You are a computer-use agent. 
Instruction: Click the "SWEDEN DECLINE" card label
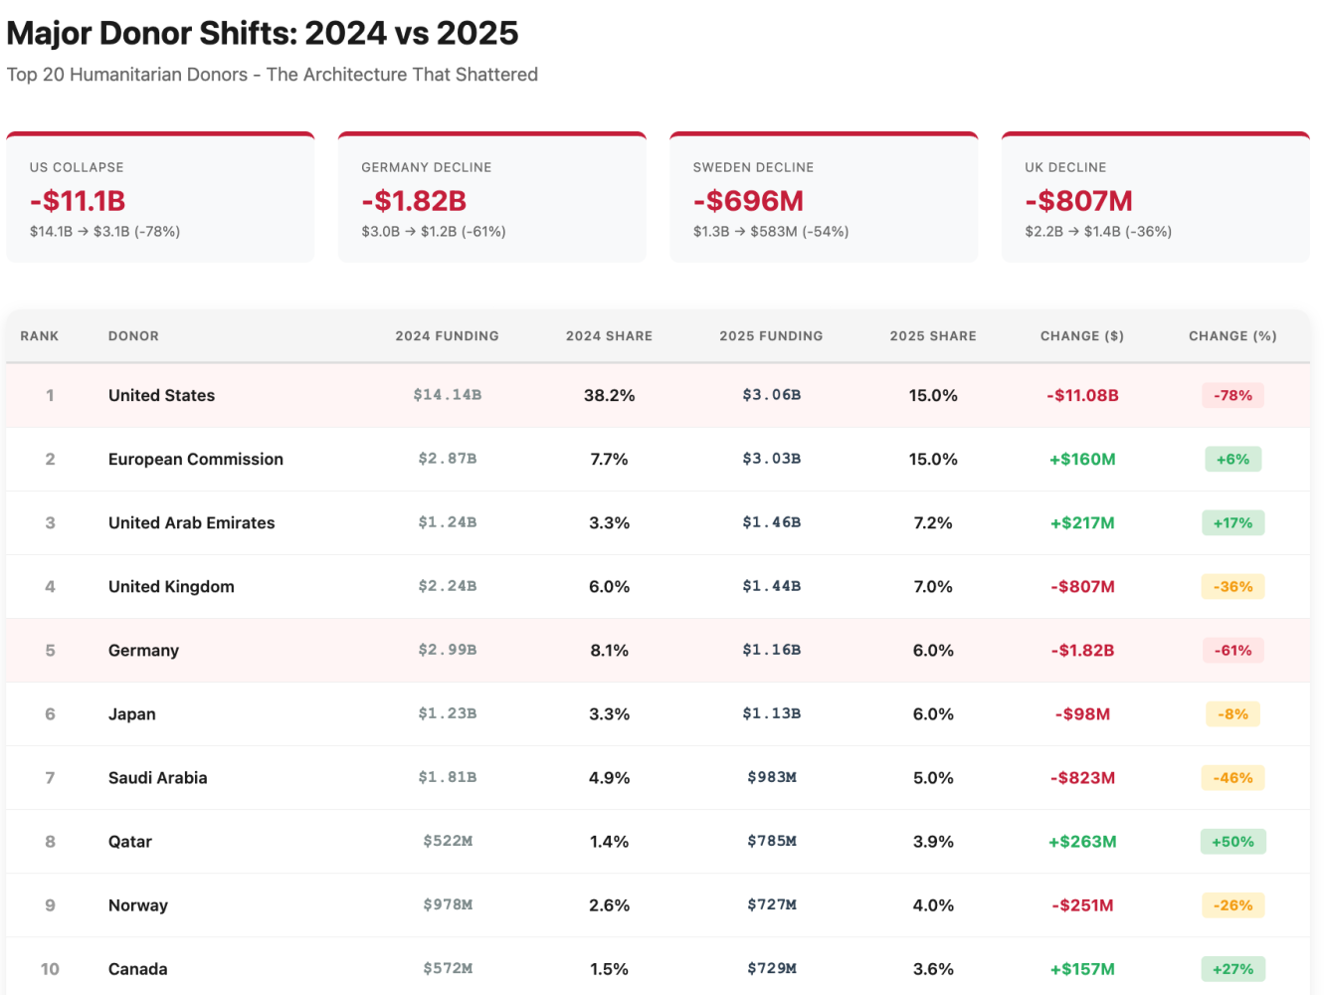pyautogui.click(x=753, y=167)
